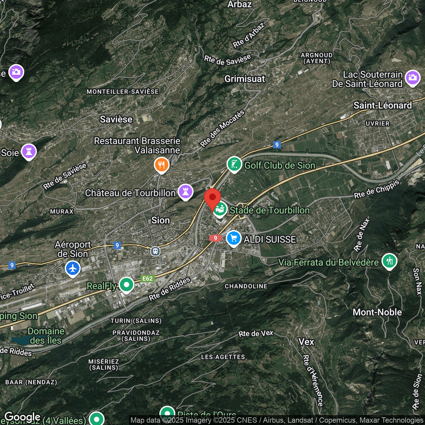
Task: Open the Via Ferrata du Belvédère hiking icon
Action: pyautogui.click(x=390, y=262)
